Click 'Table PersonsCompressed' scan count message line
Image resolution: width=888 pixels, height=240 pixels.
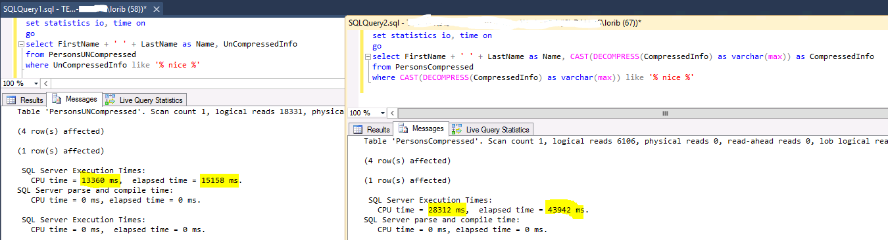[x=626, y=142]
